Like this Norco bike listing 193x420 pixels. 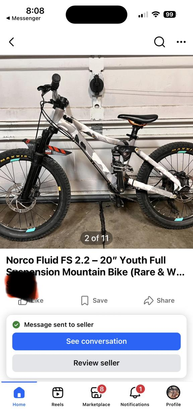tap(31, 300)
